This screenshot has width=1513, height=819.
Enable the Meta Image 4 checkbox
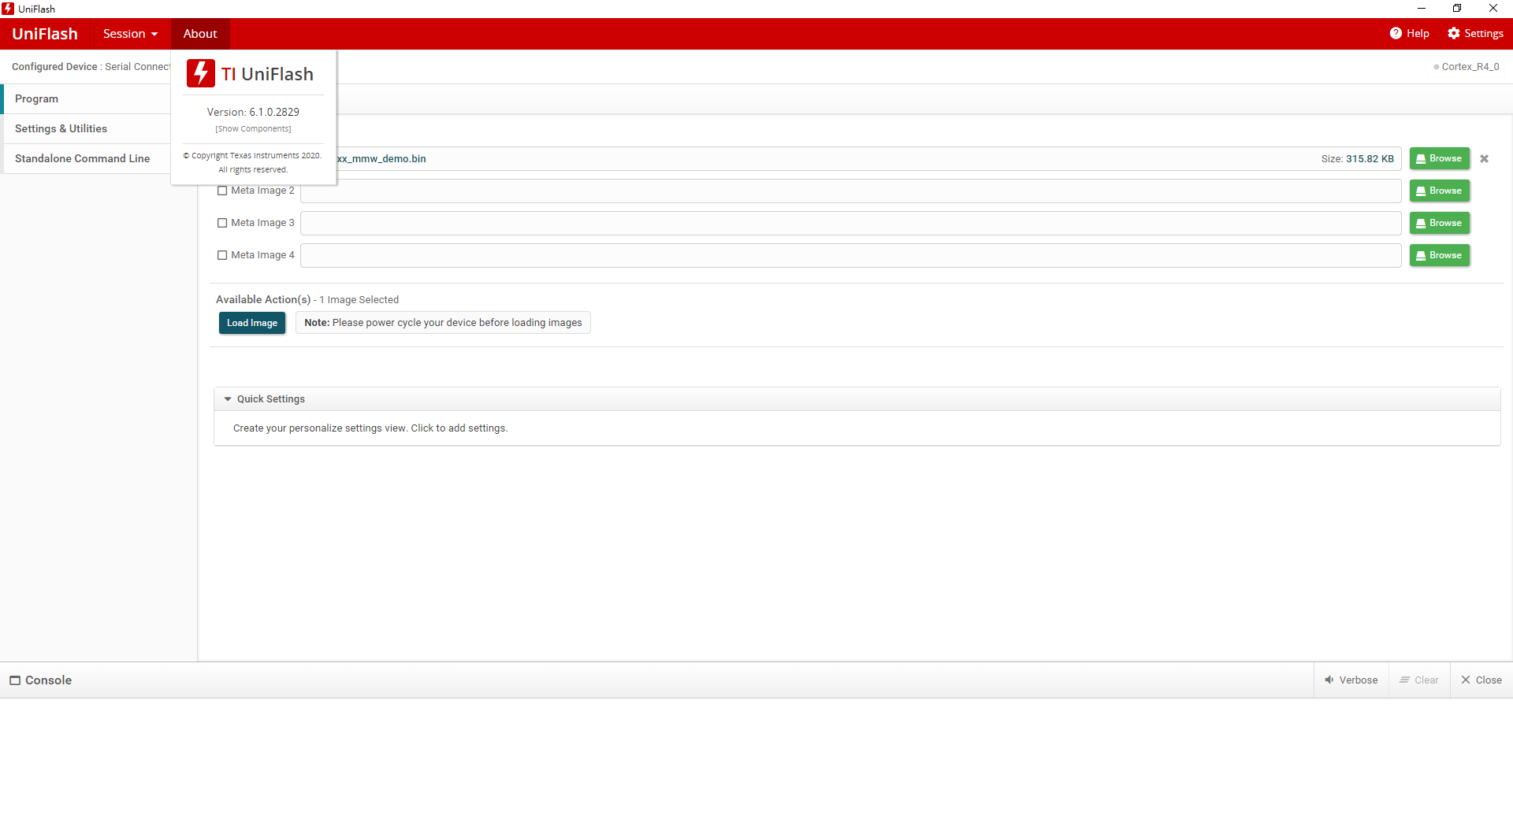[222, 255]
